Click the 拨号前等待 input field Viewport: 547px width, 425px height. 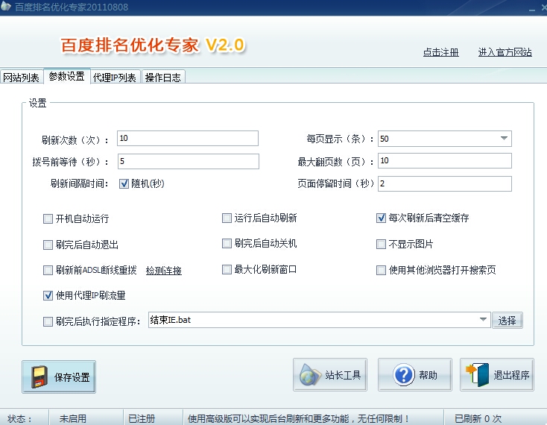[x=189, y=161]
